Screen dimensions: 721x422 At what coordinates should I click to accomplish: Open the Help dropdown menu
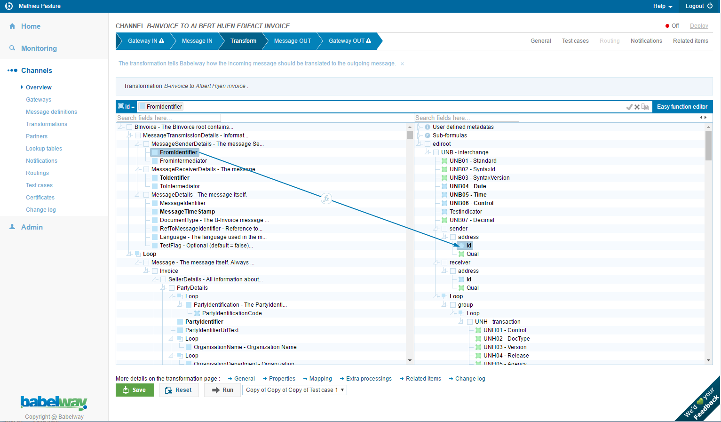coord(662,6)
